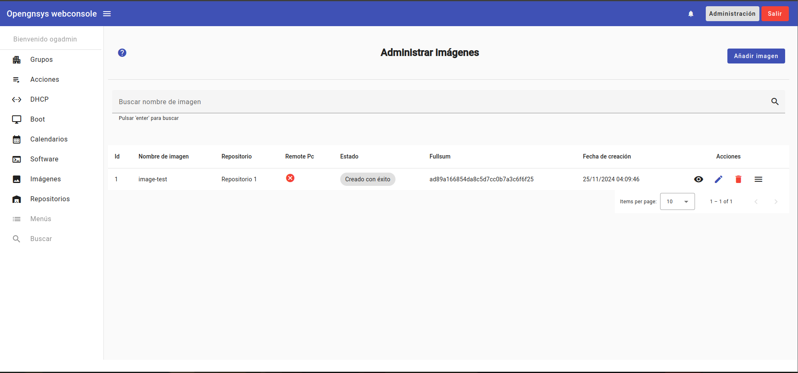Open the notifications bell
The image size is (798, 373).
pos(691,14)
